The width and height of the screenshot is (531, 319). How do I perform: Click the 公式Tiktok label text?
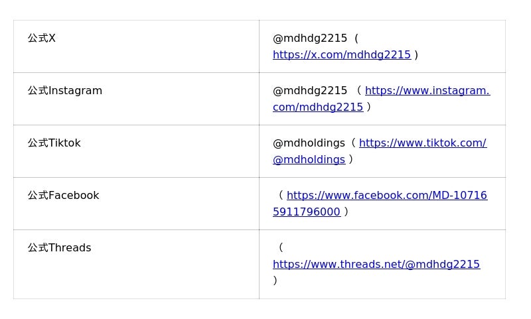[x=54, y=143]
